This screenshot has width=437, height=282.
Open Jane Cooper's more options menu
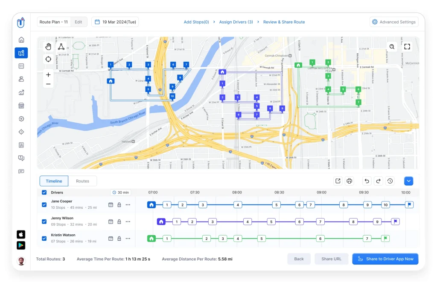click(128, 205)
